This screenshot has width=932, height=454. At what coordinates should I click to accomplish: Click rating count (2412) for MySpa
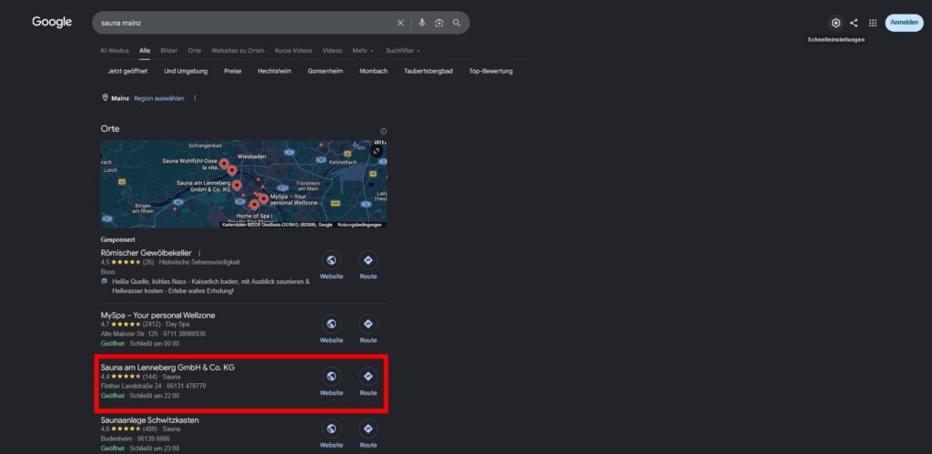(152, 325)
